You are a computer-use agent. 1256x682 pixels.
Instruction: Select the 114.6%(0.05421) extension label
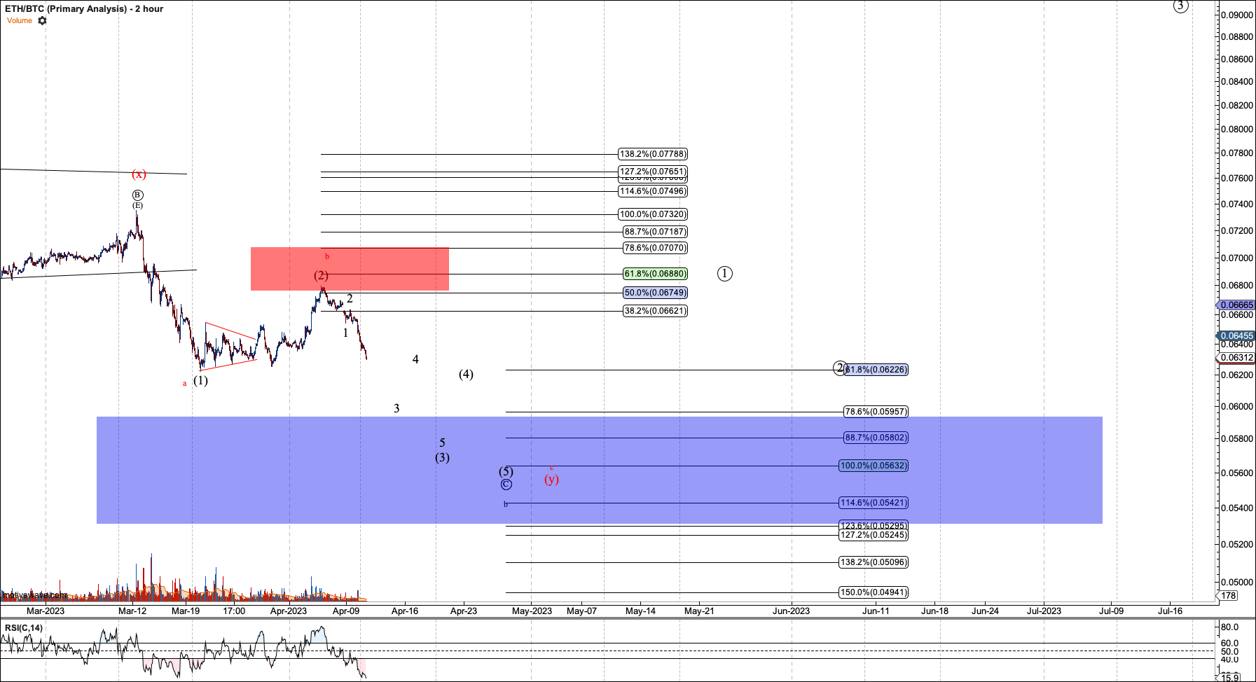point(874,503)
